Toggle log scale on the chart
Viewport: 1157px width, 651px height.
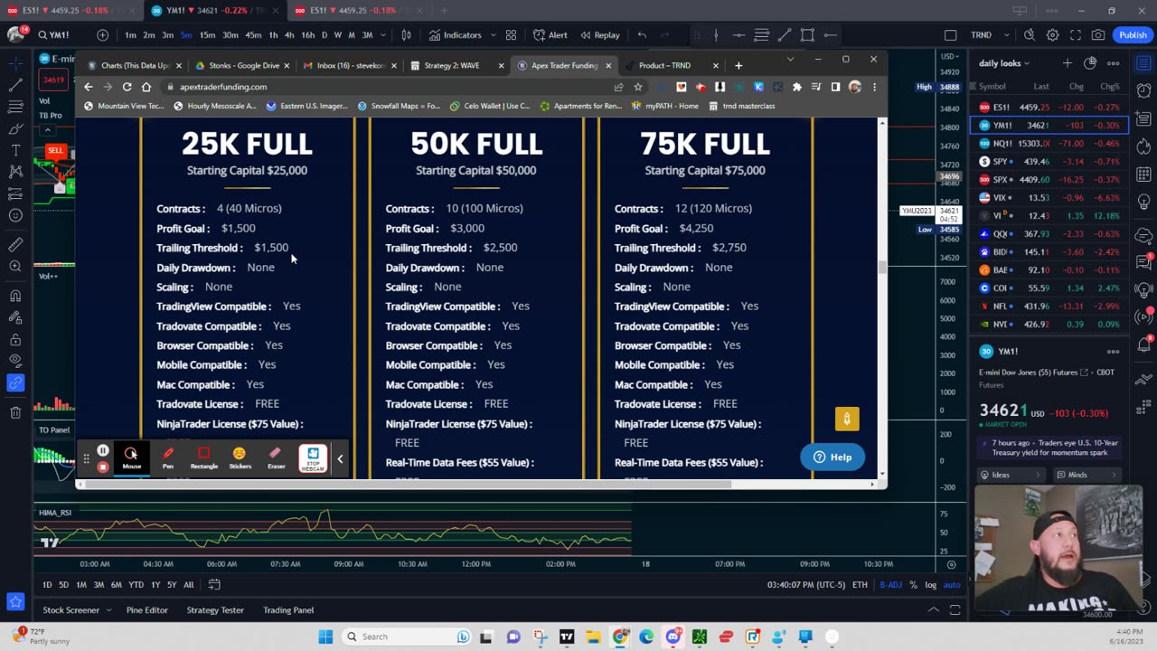point(930,585)
